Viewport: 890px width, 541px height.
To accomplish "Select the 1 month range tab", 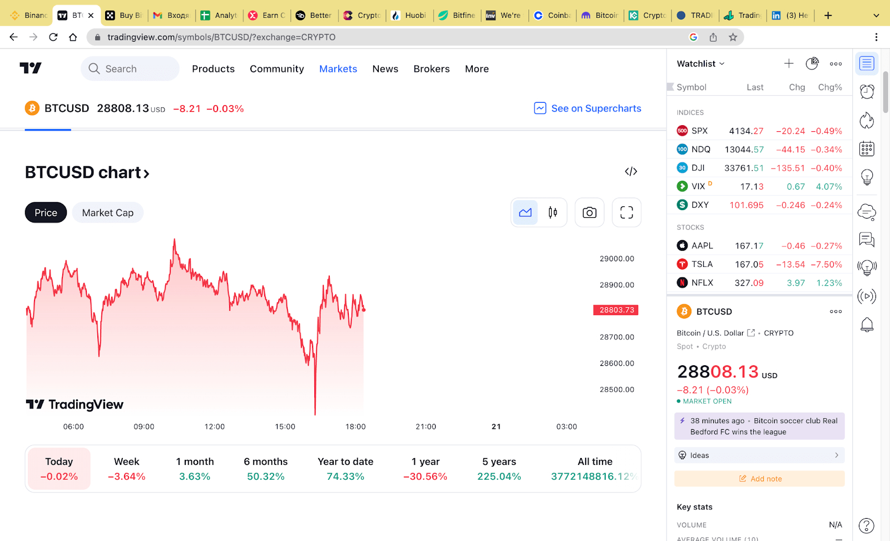I will click(x=195, y=469).
